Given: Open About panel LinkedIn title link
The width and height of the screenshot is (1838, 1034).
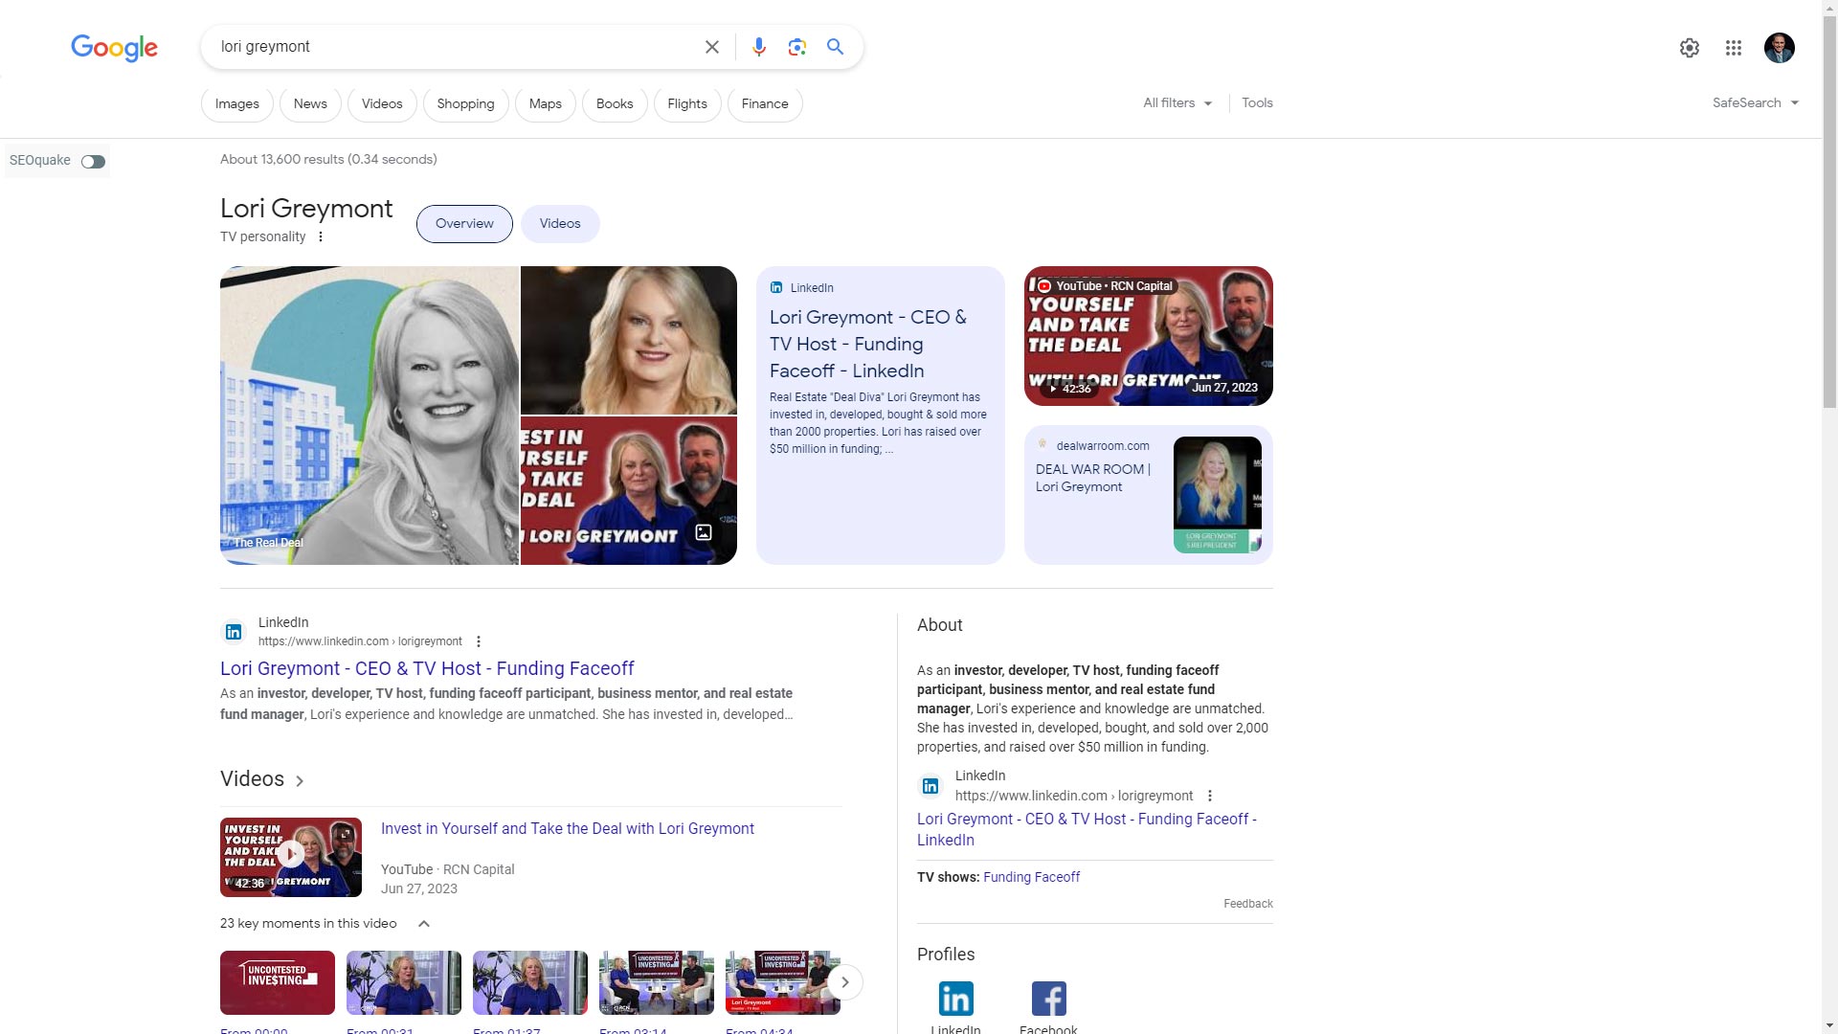Looking at the screenshot, I should tap(1087, 829).
